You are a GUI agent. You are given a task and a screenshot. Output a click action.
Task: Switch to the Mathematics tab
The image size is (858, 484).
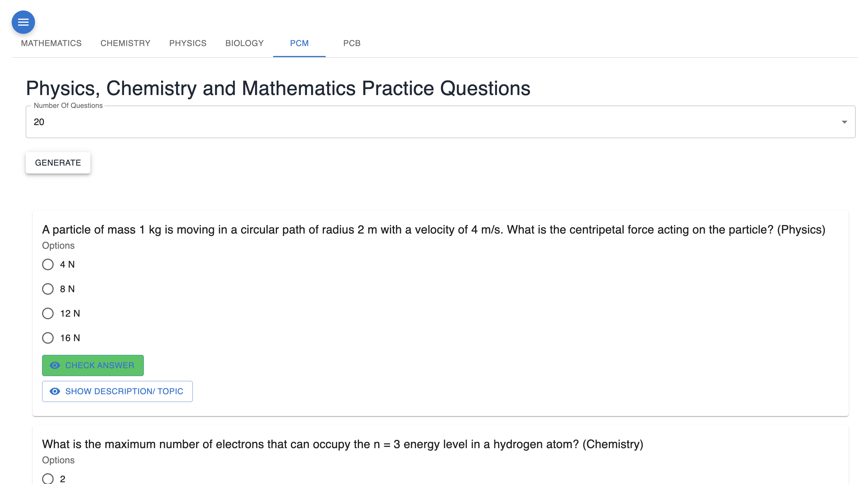51,43
